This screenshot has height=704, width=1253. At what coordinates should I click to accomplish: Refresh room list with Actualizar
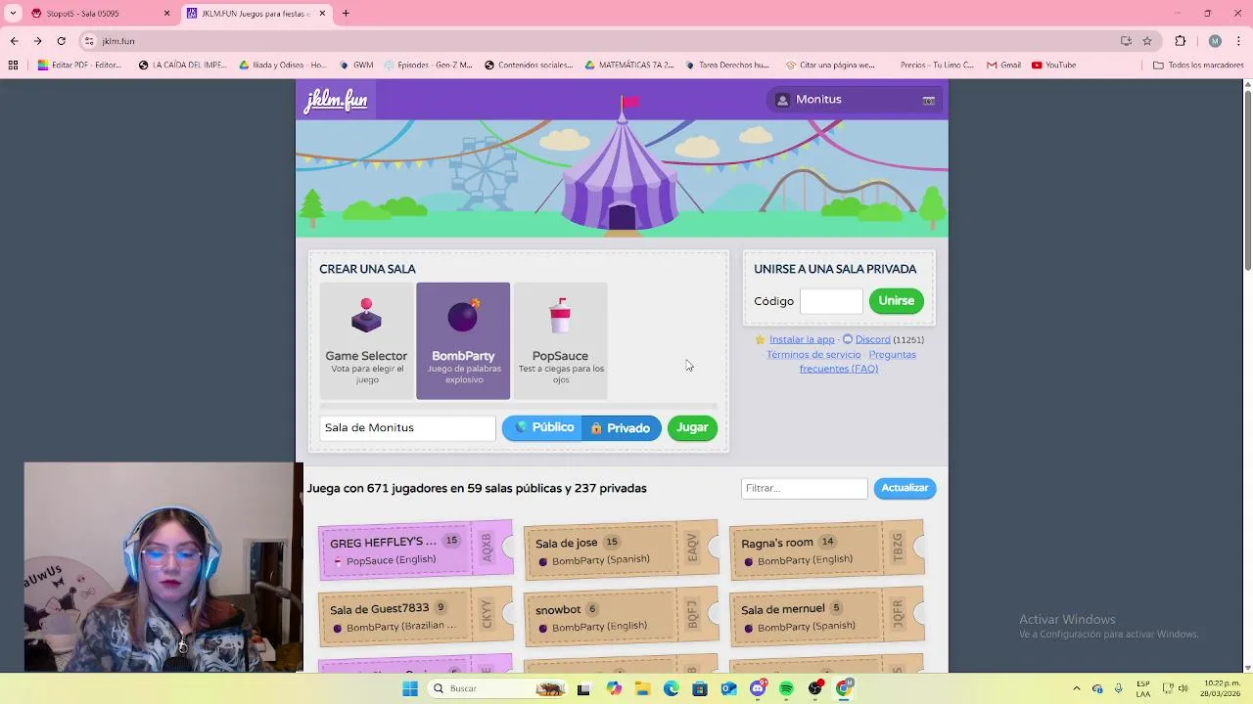pyautogui.click(x=905, y=488)
